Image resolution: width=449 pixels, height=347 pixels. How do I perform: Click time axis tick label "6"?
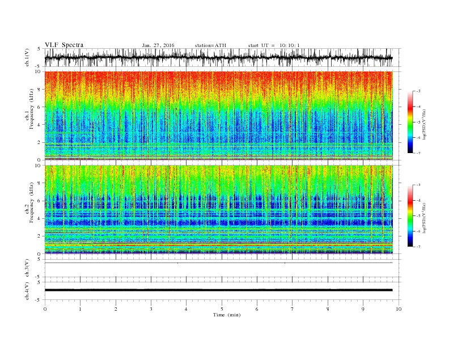pyautogui.click(x=257, y=309)
